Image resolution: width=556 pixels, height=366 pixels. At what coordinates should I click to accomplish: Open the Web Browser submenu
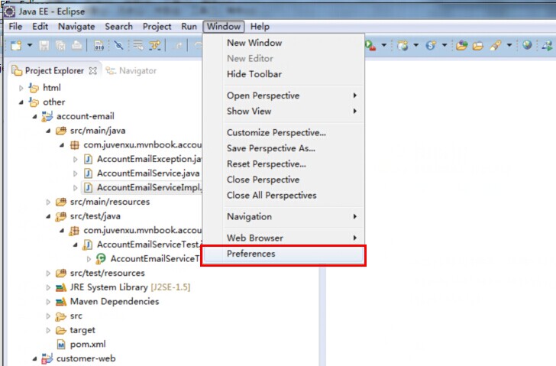pos(283,238)
